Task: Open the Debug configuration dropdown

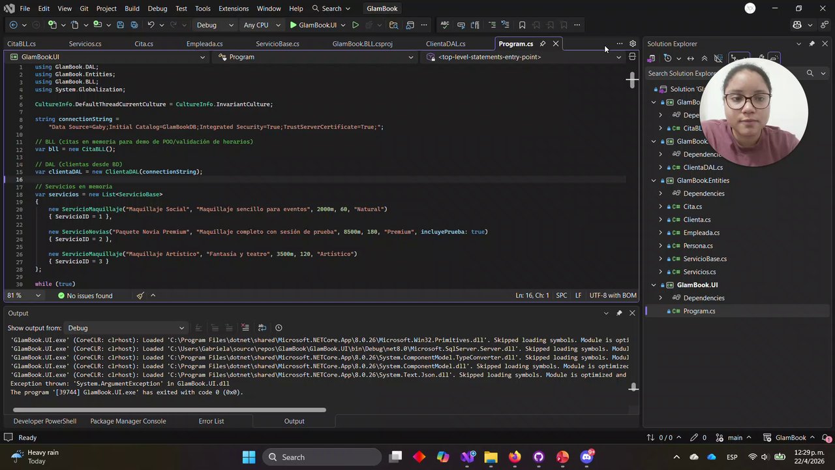Action: [x=215, y=25]
